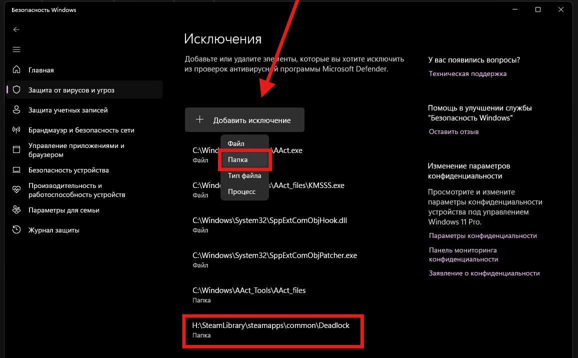578x358 pixels.
Task: Click the firewall antenna icon
Action: point(16,130)
